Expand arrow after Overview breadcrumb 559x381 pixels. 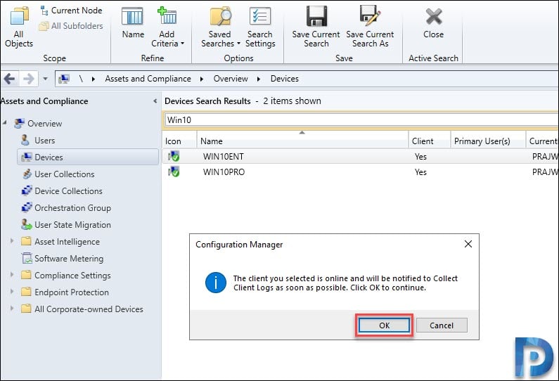pyautogui.click(x=259, y=79)
